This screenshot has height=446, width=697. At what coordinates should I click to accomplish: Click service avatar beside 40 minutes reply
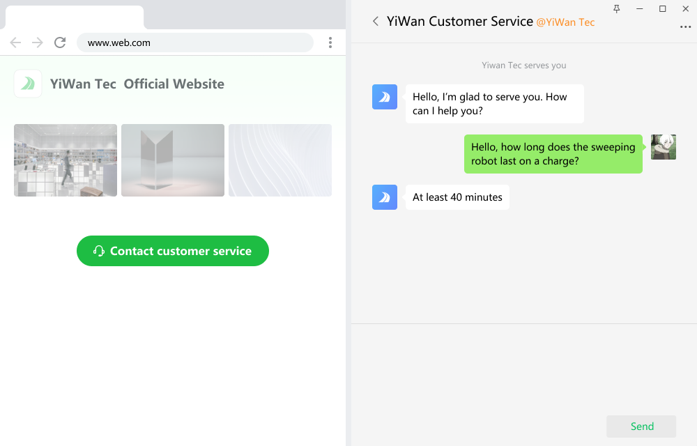(385, 197)
